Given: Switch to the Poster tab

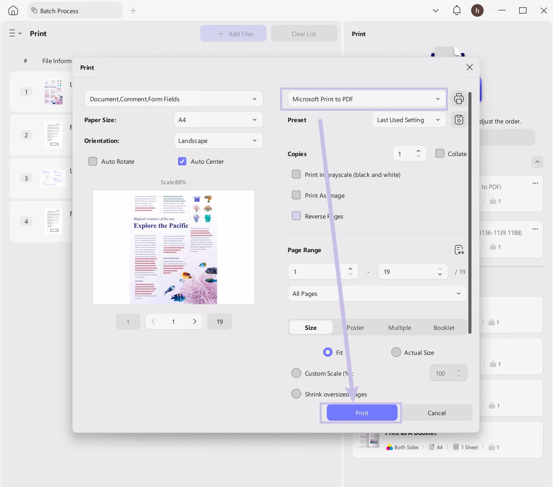Looking at the screenshot, I should (x=355, y=327).
